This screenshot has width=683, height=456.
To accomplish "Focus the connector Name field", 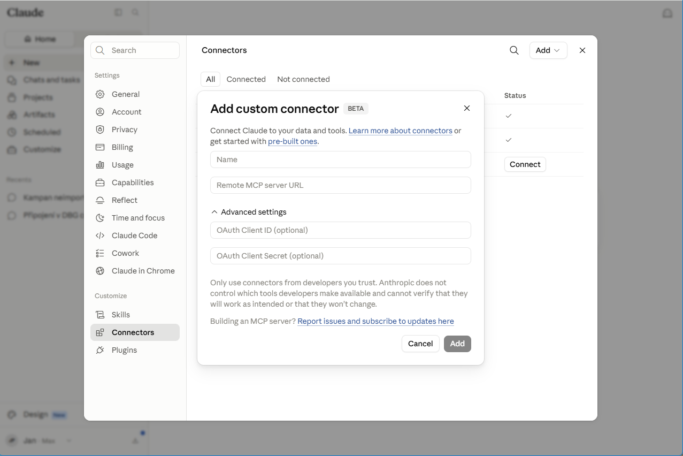I will pyautogui.click(x=341, y=159).
